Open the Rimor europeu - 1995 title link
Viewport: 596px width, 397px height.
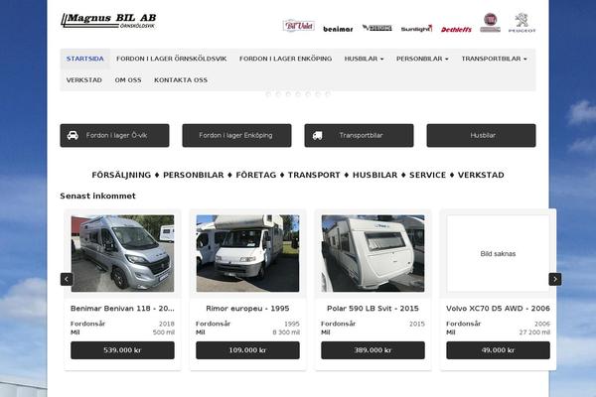(x=247, y=309)
